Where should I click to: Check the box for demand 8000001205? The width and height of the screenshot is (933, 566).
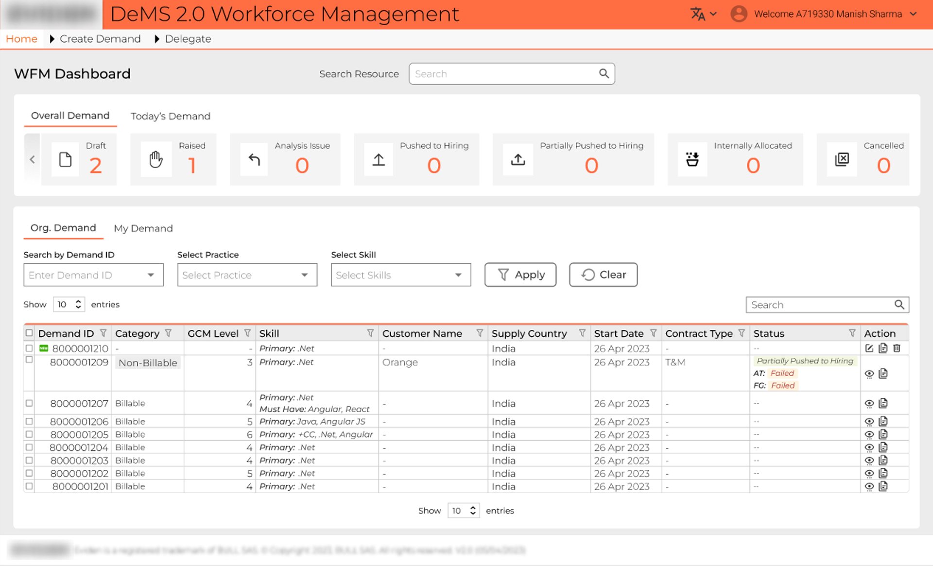pyautogui.click(x=29, y=434)
